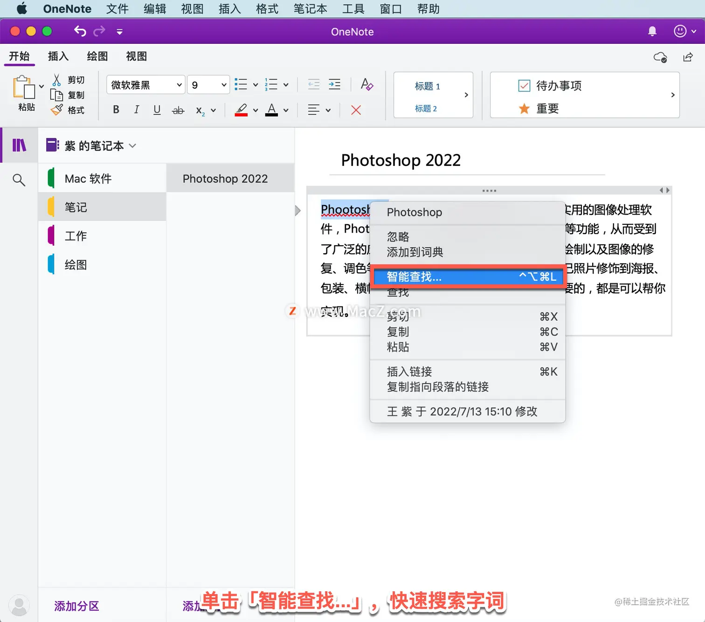The width and height of the screenshot is (705, 622).
Task: Switch to the 开始 ribbon tab
Action: click(19, 56)
